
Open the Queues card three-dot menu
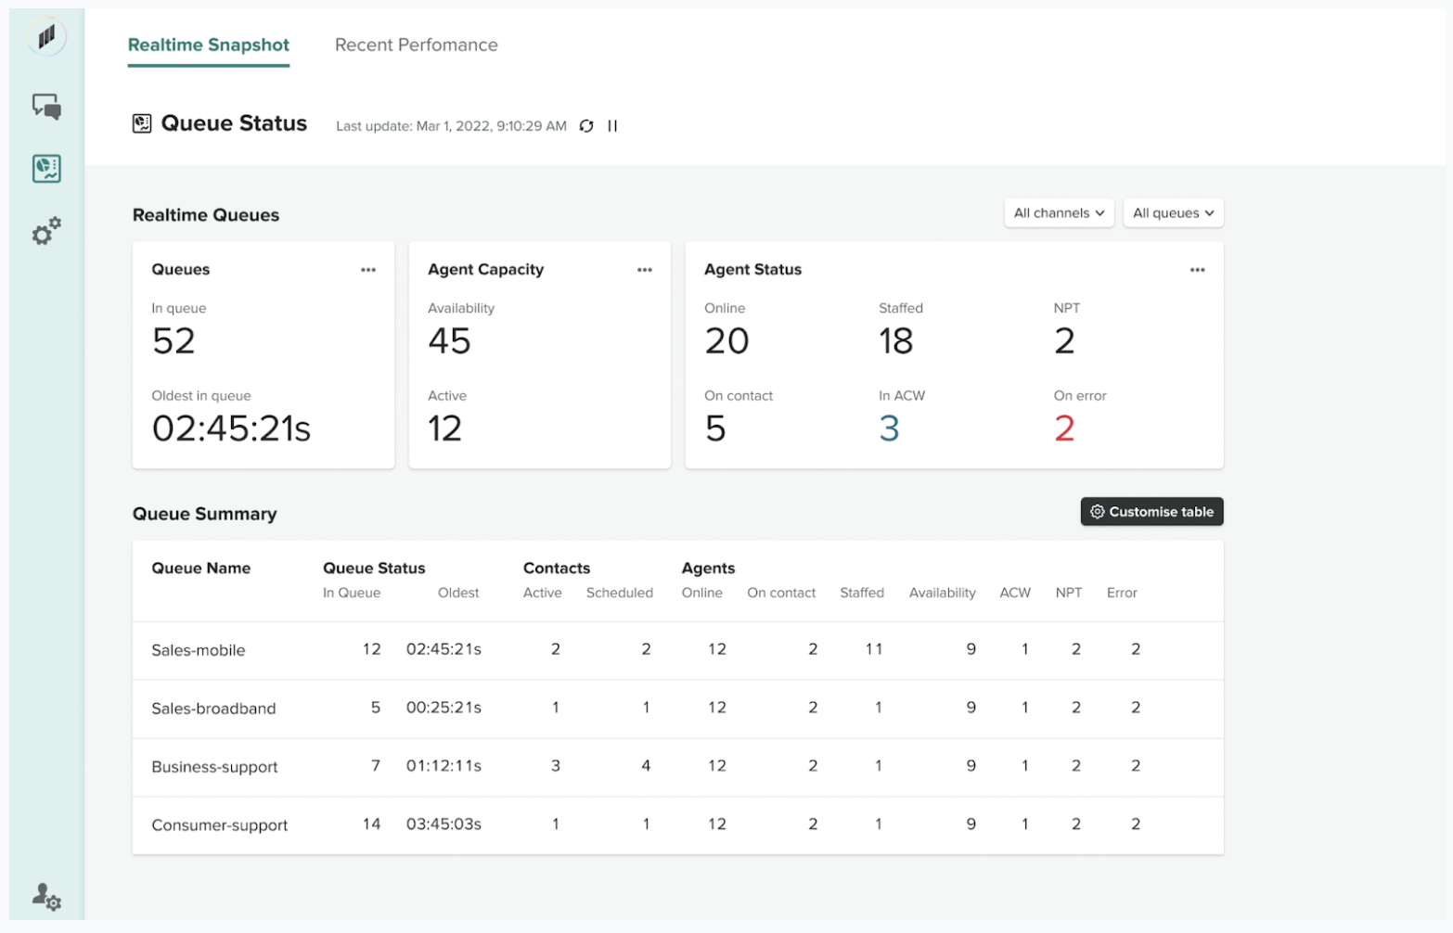368,270
